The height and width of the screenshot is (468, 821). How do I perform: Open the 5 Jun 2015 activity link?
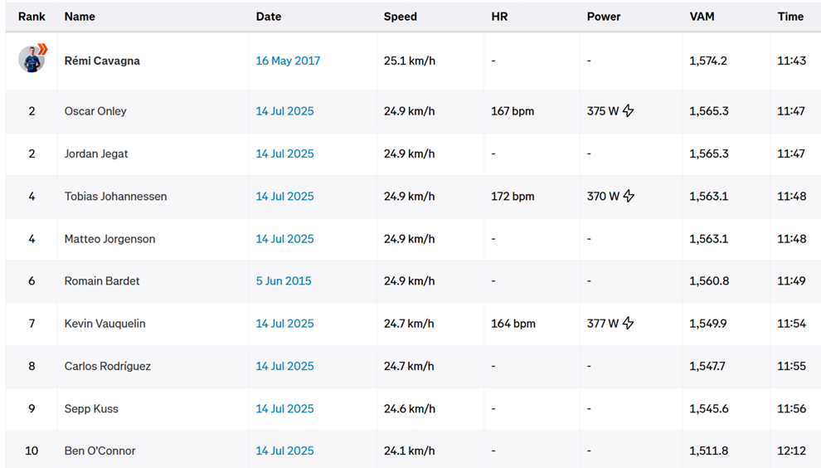284,281
